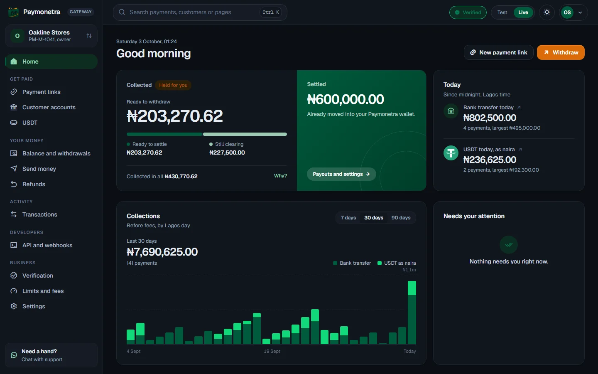The width and height of the screenshot is (598, 374).
Task: Click the API and webhooks terminal icon
Action: tap(14, 245)
